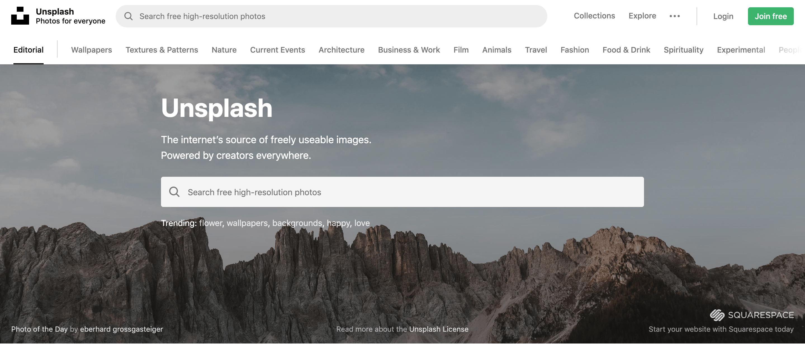Click trending term love
Image resolution: width=805 pixels, height=344 pixels.
[362, 223]
